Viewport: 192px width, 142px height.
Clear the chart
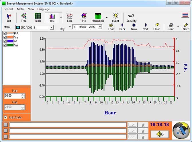156,27
